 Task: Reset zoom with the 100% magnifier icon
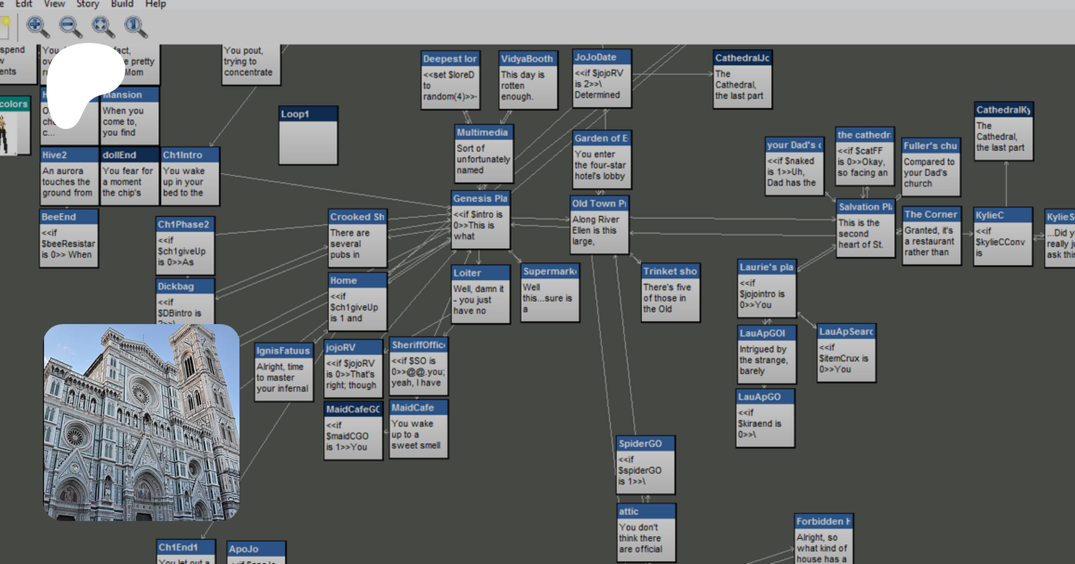(x=135, y=26)
